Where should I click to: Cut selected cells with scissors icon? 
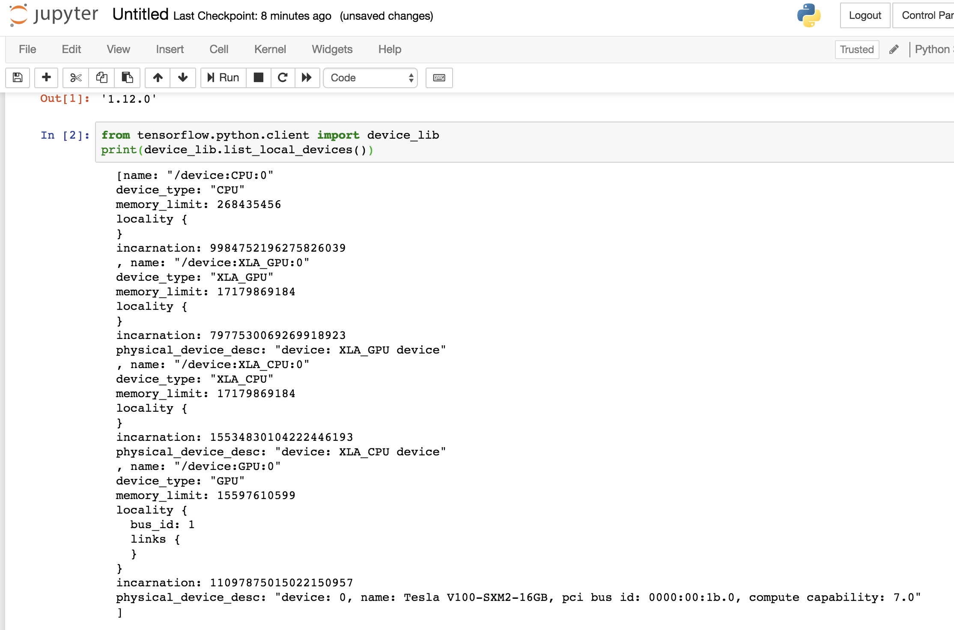76,77
